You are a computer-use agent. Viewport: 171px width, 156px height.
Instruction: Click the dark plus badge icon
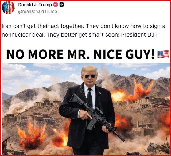pos(62,5)
